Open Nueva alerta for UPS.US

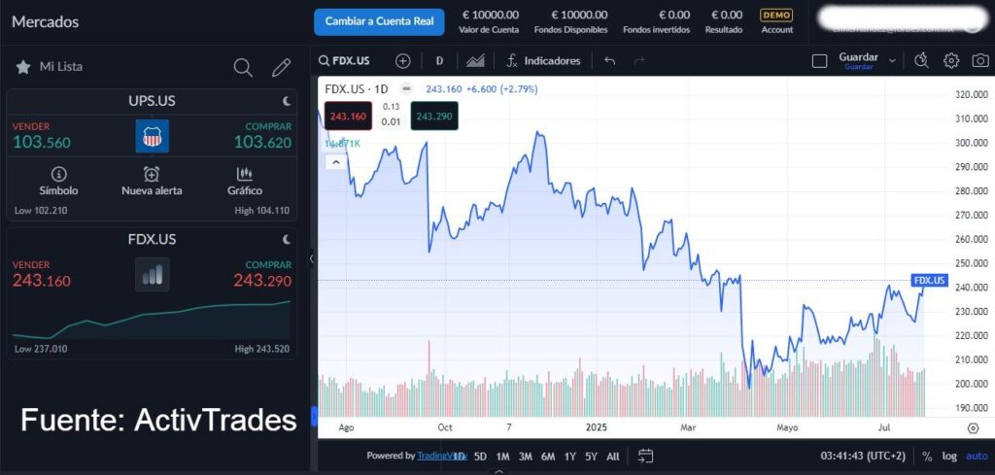[152, 181]
